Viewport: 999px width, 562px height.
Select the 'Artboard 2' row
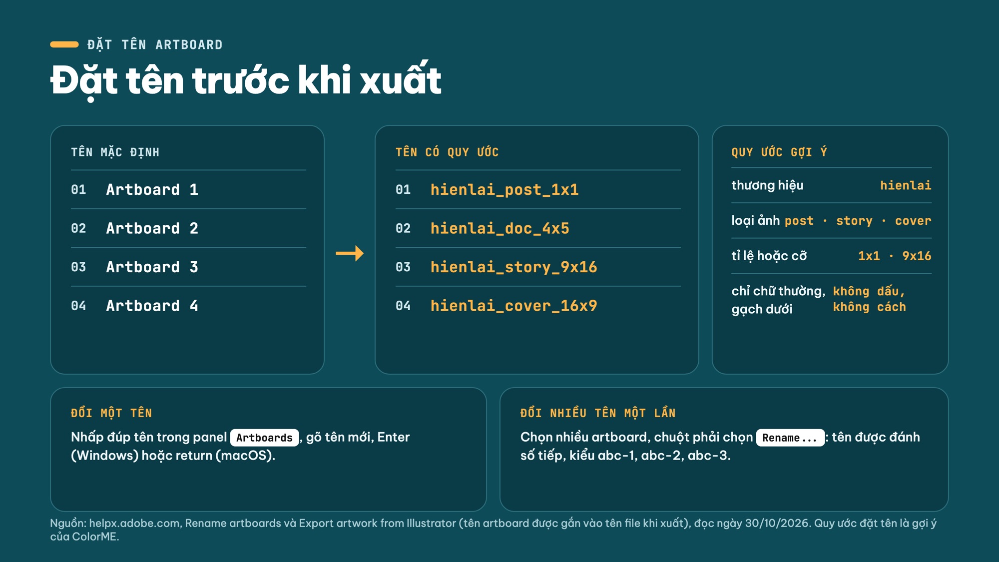[188, 228]
